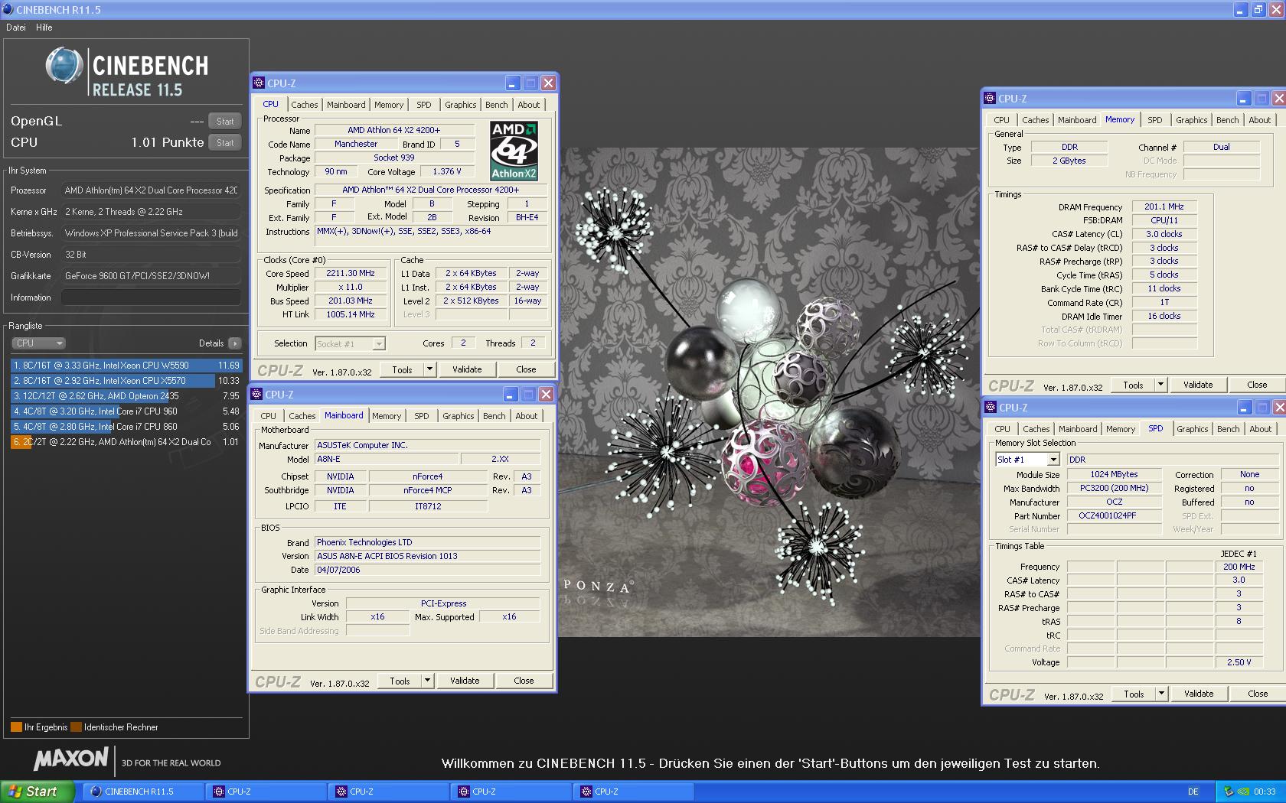This screenshot has width=1286, height=803.
Task: Select ranking row 2 Intel Xeon X5570
Action: pyautogui.click(x=126, y=381)
